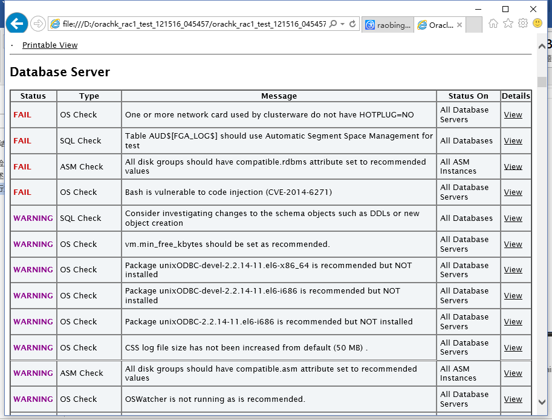Open the Printable View link

coord(50,45)
